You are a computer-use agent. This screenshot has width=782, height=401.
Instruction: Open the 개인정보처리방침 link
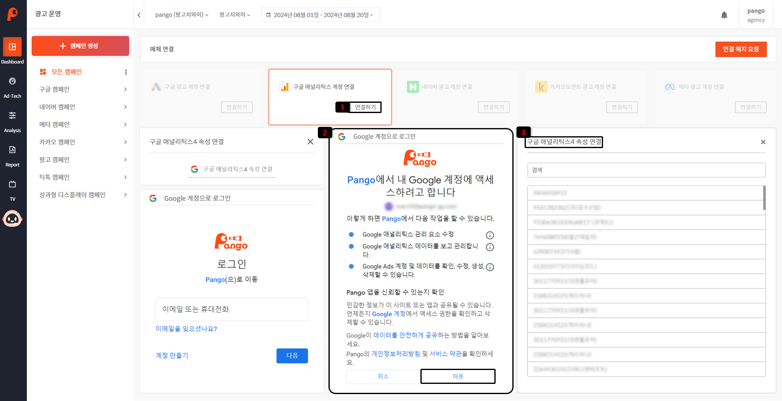395,354
